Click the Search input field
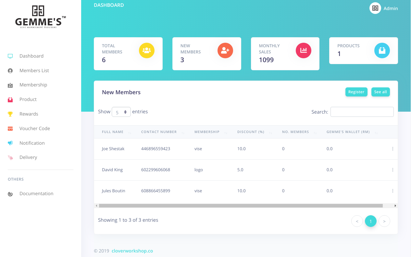This screenshot has height=257, width=411. (362, 112)
